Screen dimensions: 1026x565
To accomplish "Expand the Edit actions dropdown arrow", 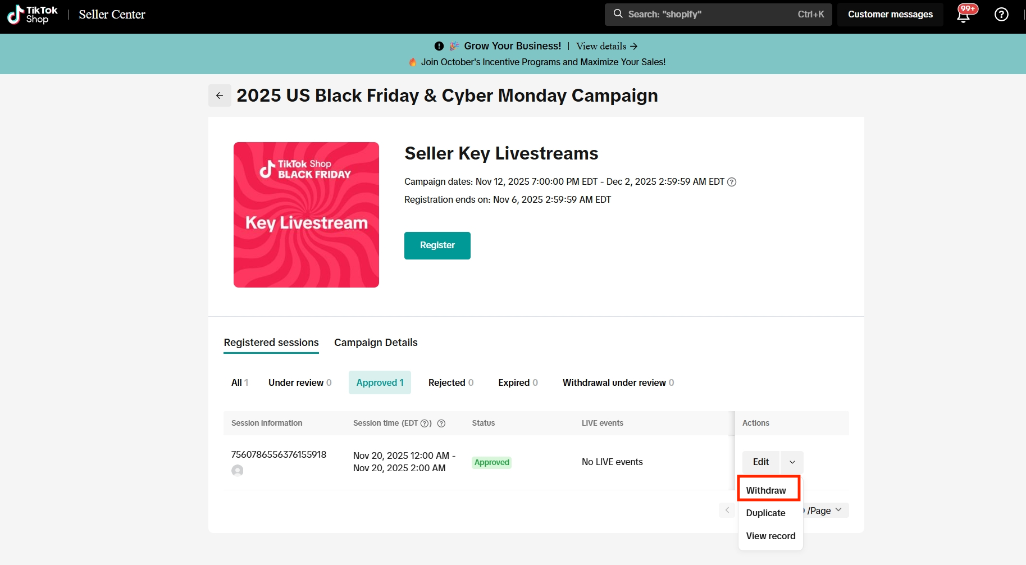I will 792,462.
